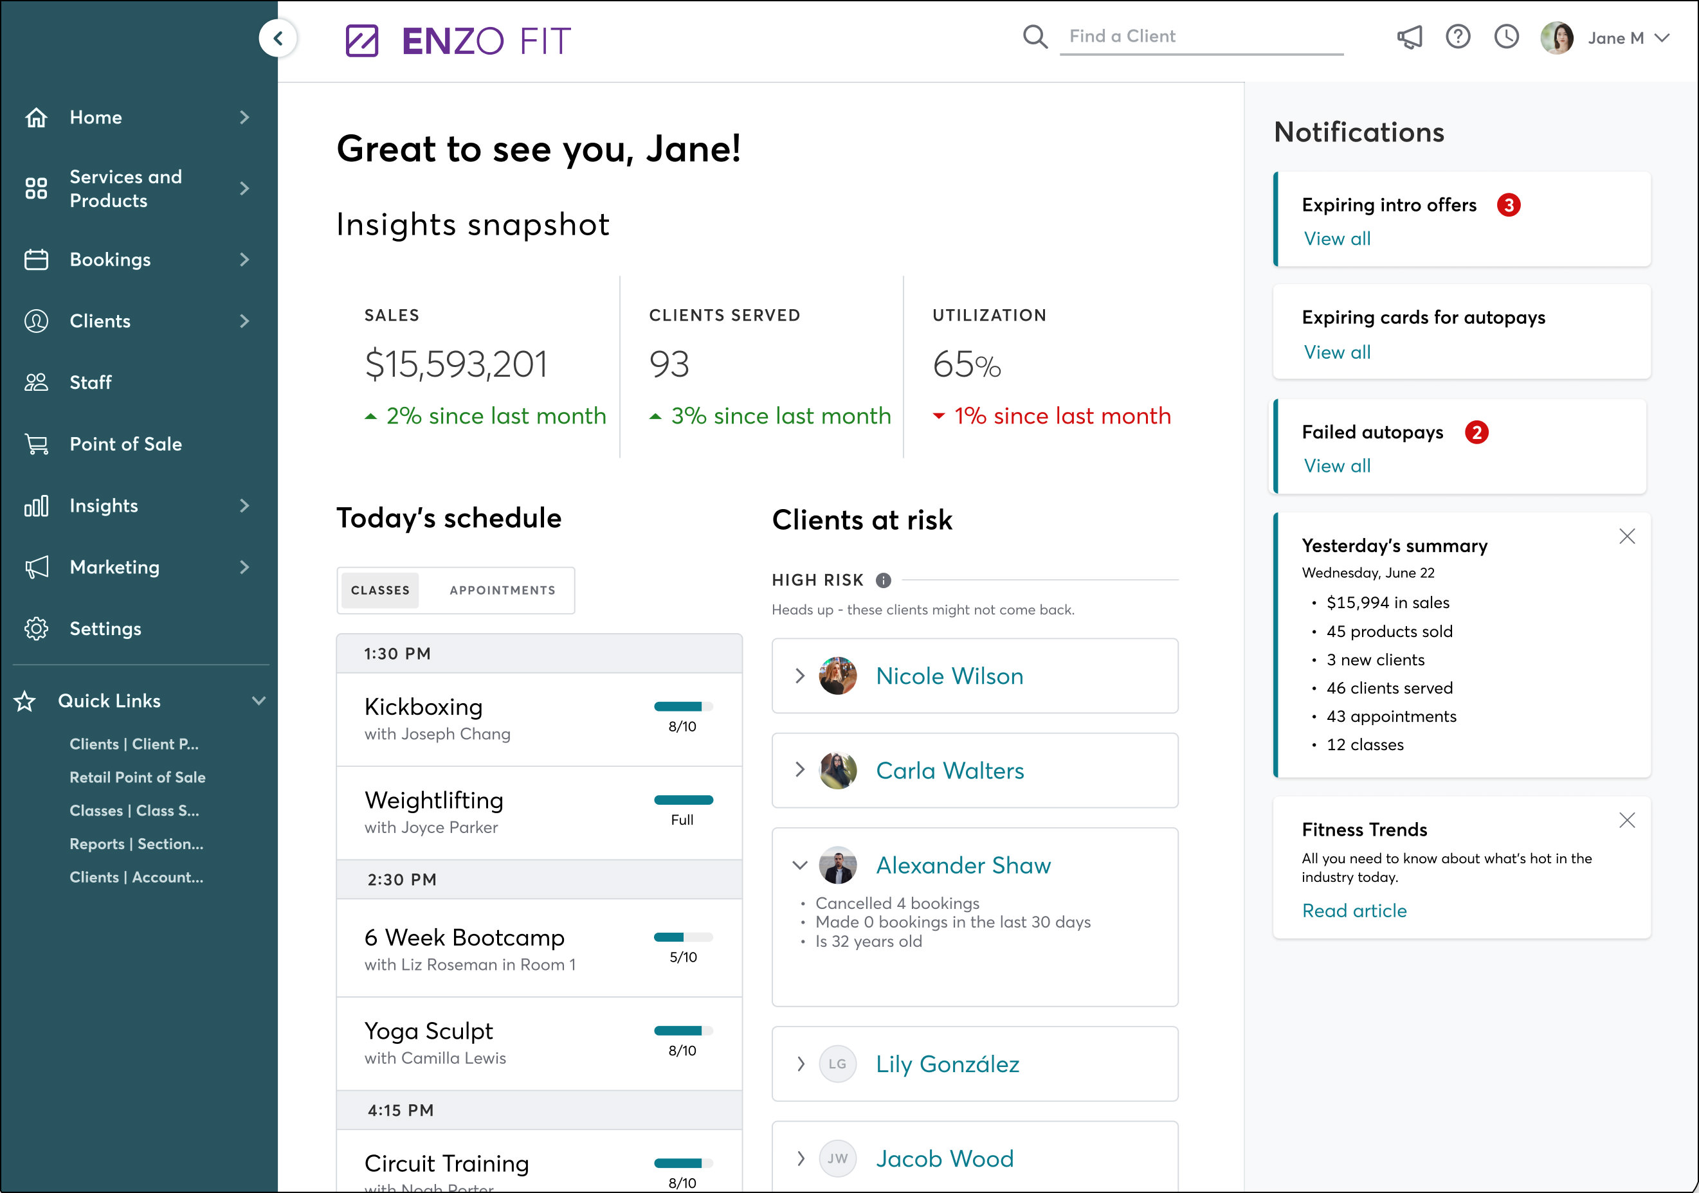Open announcements megaphone icon in header
The height and width of the screenshot is (1193, 1699).
tap(1410, 37)
